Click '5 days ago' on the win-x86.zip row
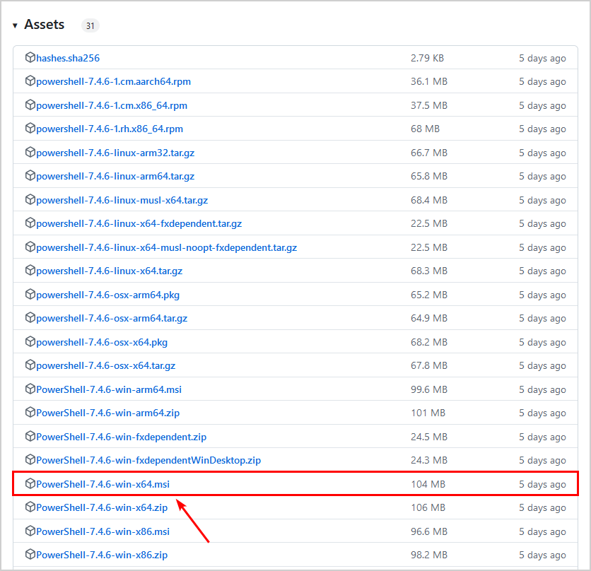Viewport: 591px width, 571px height. [x=542, y=555]
